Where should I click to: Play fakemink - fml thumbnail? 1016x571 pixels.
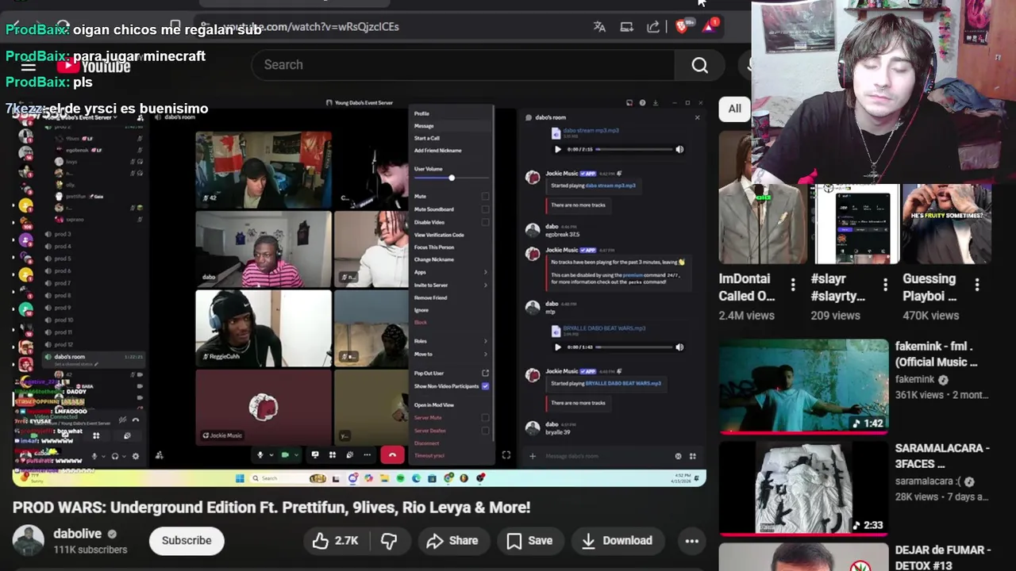click(804, 387)
